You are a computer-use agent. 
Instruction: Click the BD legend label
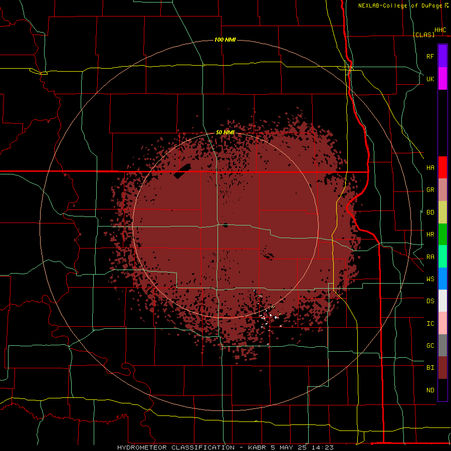(x=430, y=212)
